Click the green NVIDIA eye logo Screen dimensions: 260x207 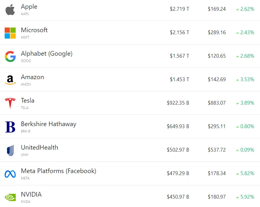pos(10,197)
